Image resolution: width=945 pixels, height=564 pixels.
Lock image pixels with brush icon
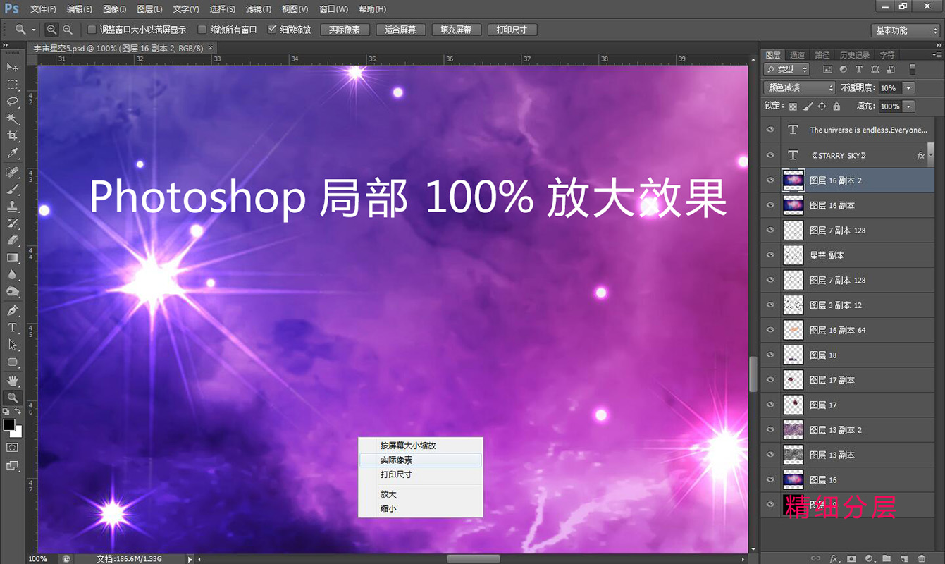(x=808, y=106)
